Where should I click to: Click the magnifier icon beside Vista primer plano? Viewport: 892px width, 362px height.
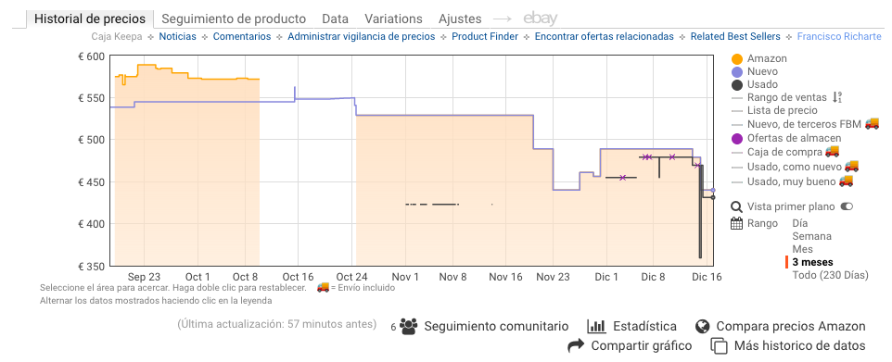pyautogui.click(x=737, y=206)
